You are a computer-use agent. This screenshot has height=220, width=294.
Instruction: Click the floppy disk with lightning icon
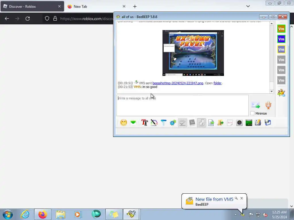click(258, 123)
